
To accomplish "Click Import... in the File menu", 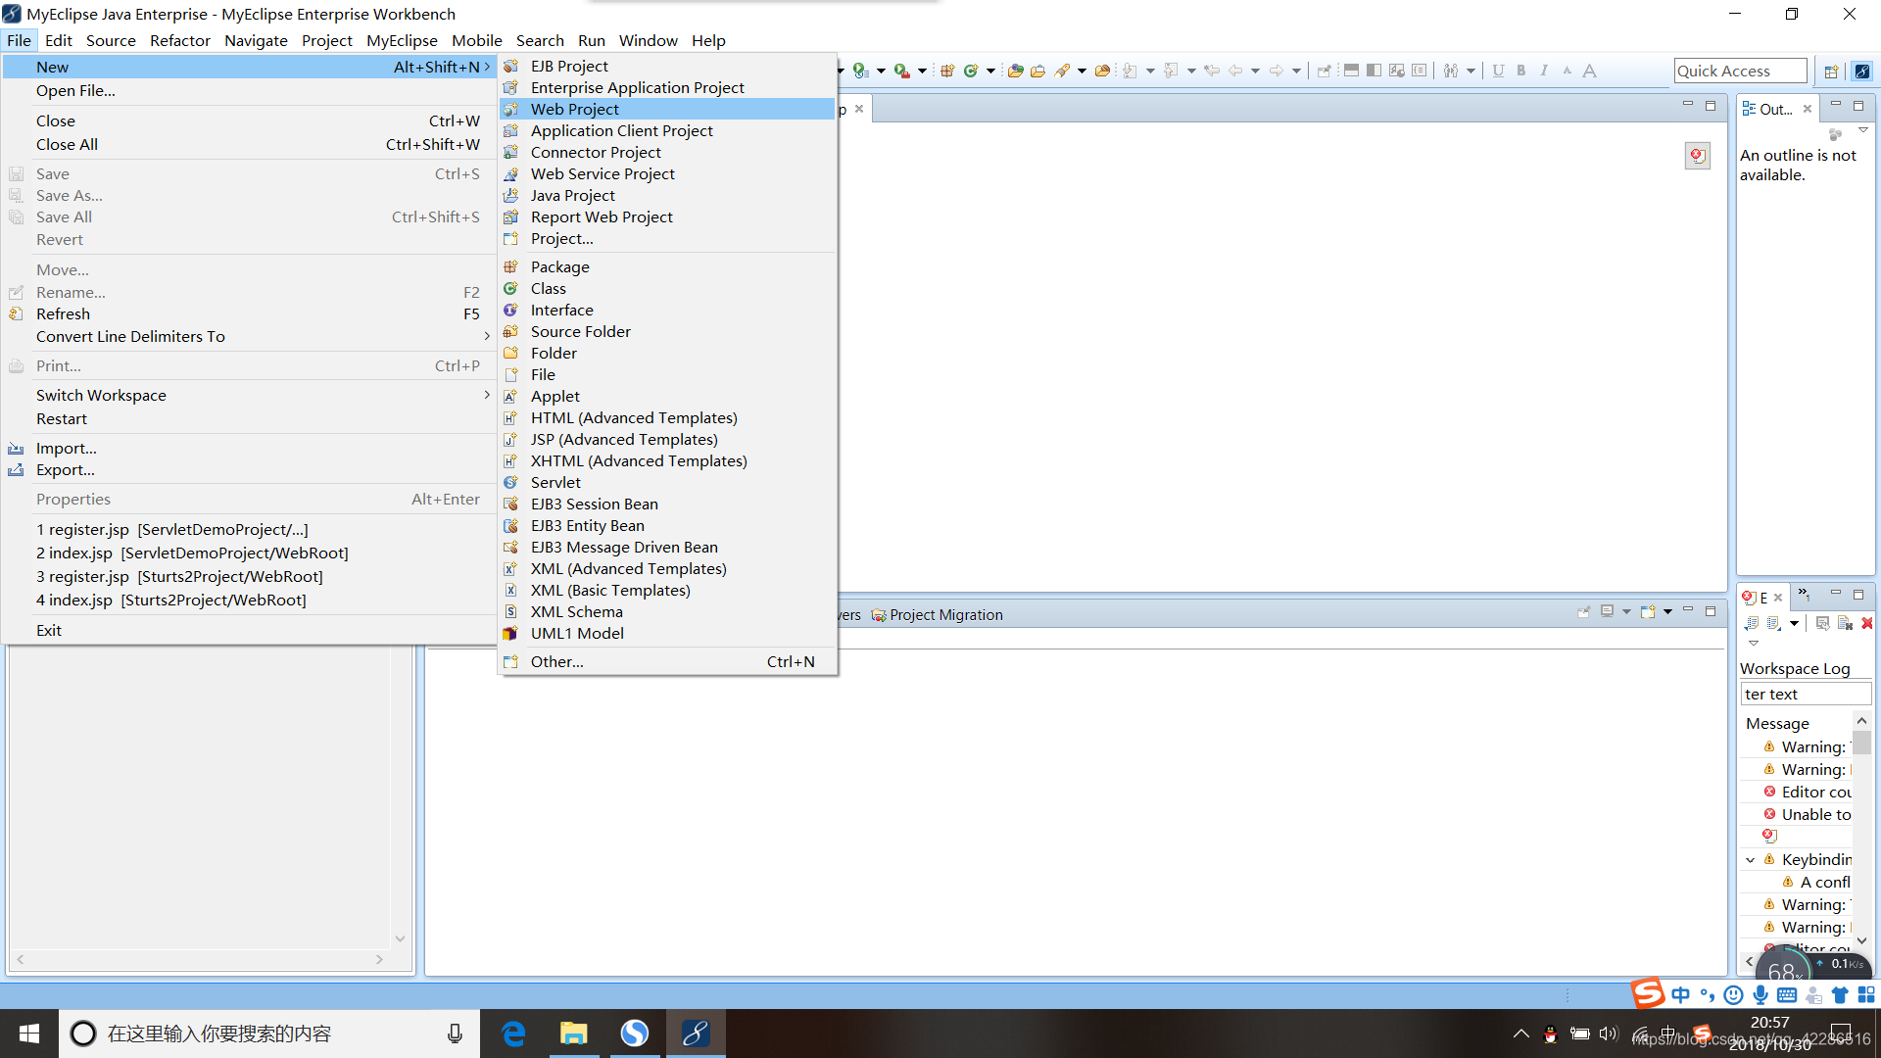I will click(x=249, y=448).
